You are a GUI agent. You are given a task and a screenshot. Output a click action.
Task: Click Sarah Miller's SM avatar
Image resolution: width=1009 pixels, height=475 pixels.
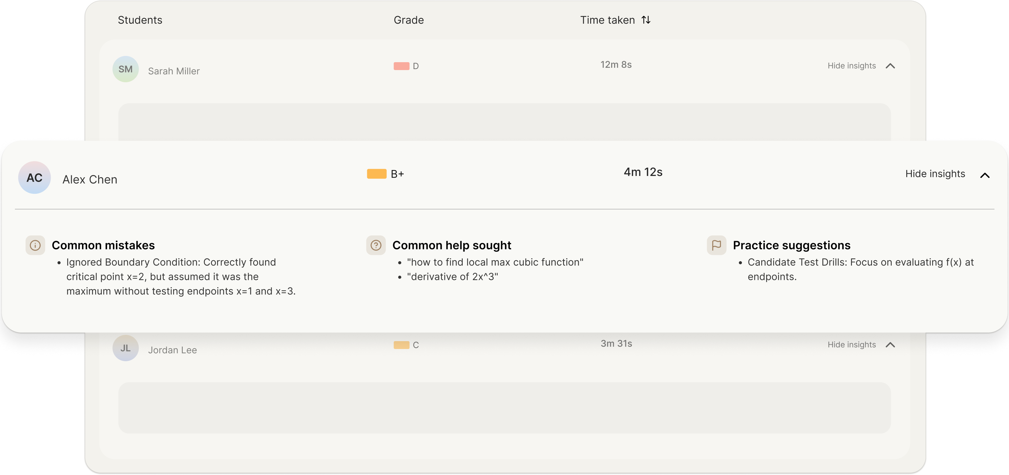pos(125,69)
